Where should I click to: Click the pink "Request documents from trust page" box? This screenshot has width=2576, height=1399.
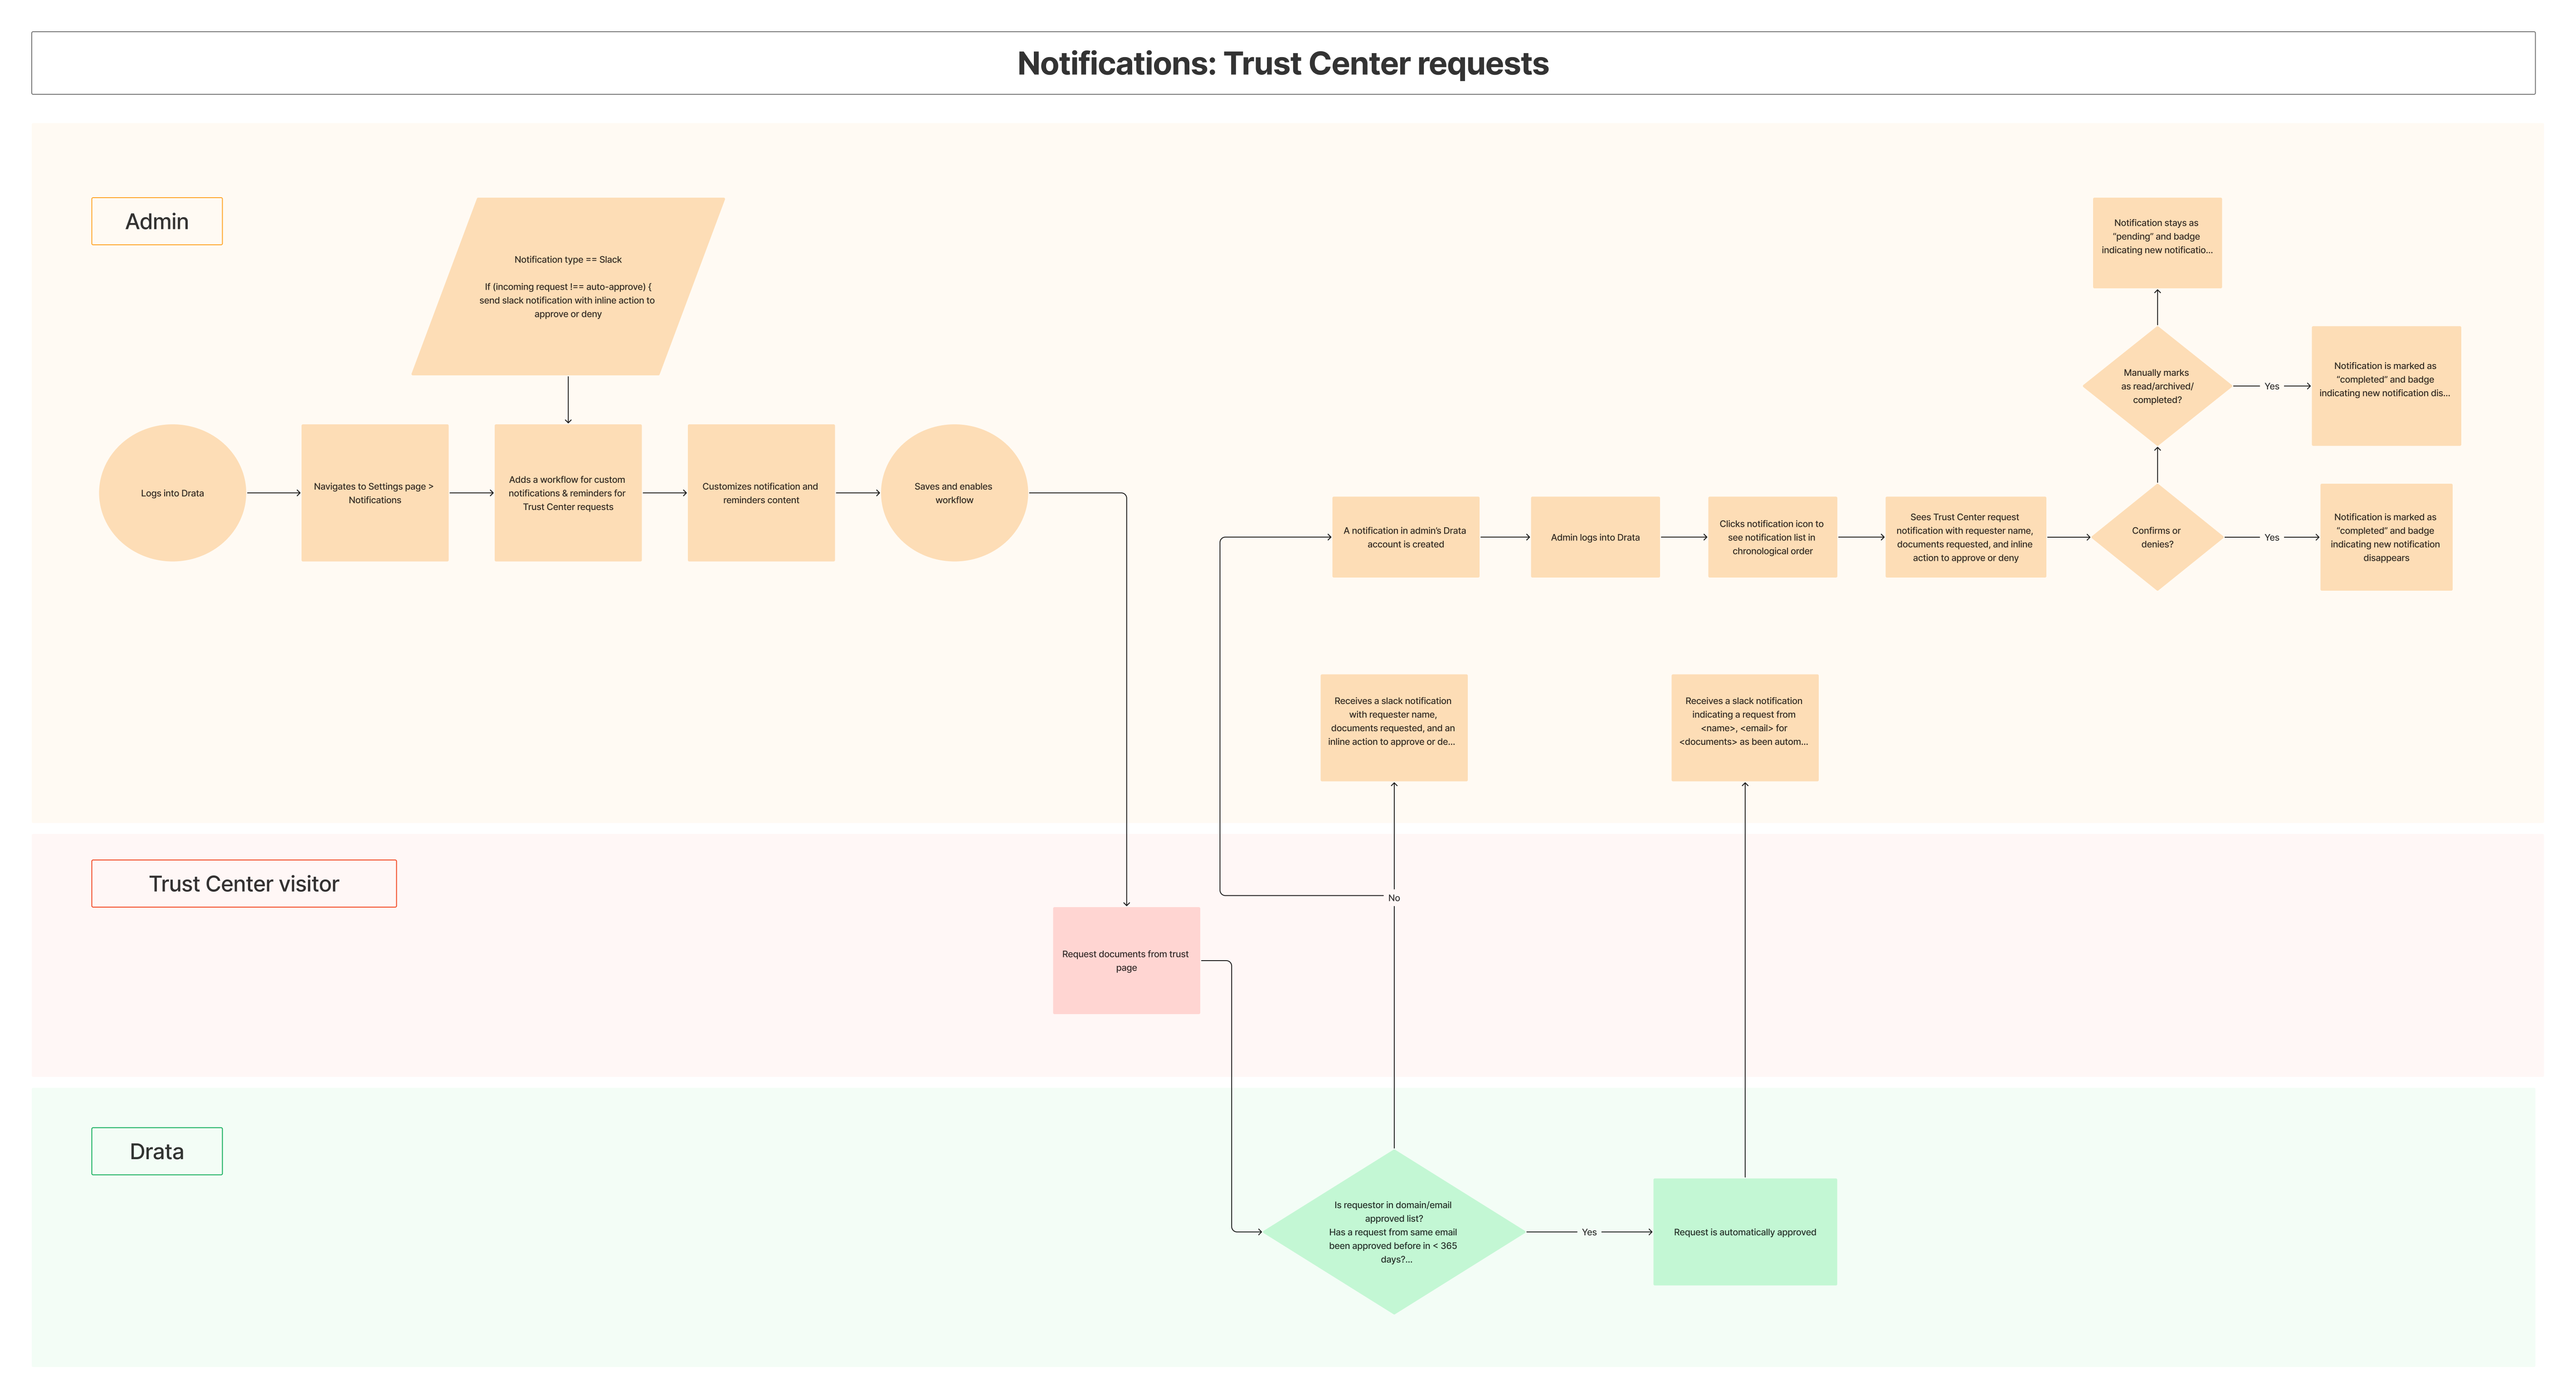tap(1126, 960)
